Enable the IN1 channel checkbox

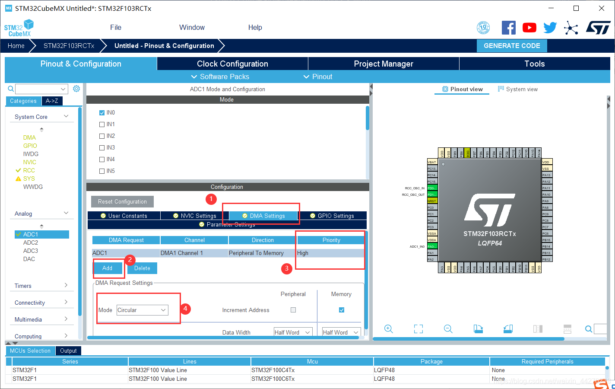[x=102, y=124]
